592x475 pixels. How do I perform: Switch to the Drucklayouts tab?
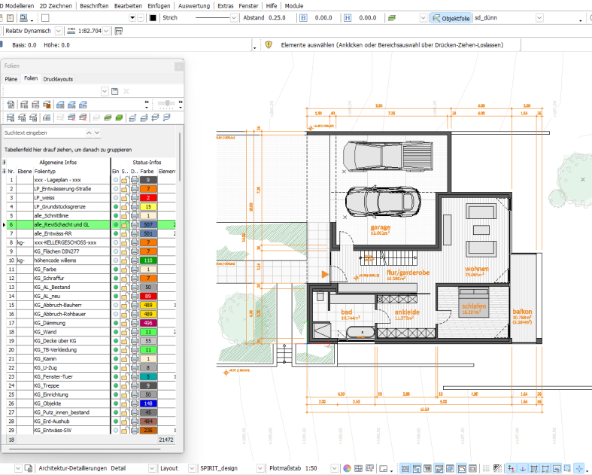click(58, 78)
